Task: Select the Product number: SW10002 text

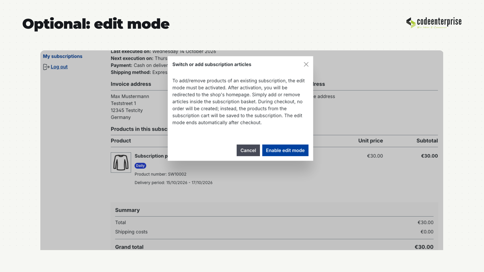Action: pos(160,174)
